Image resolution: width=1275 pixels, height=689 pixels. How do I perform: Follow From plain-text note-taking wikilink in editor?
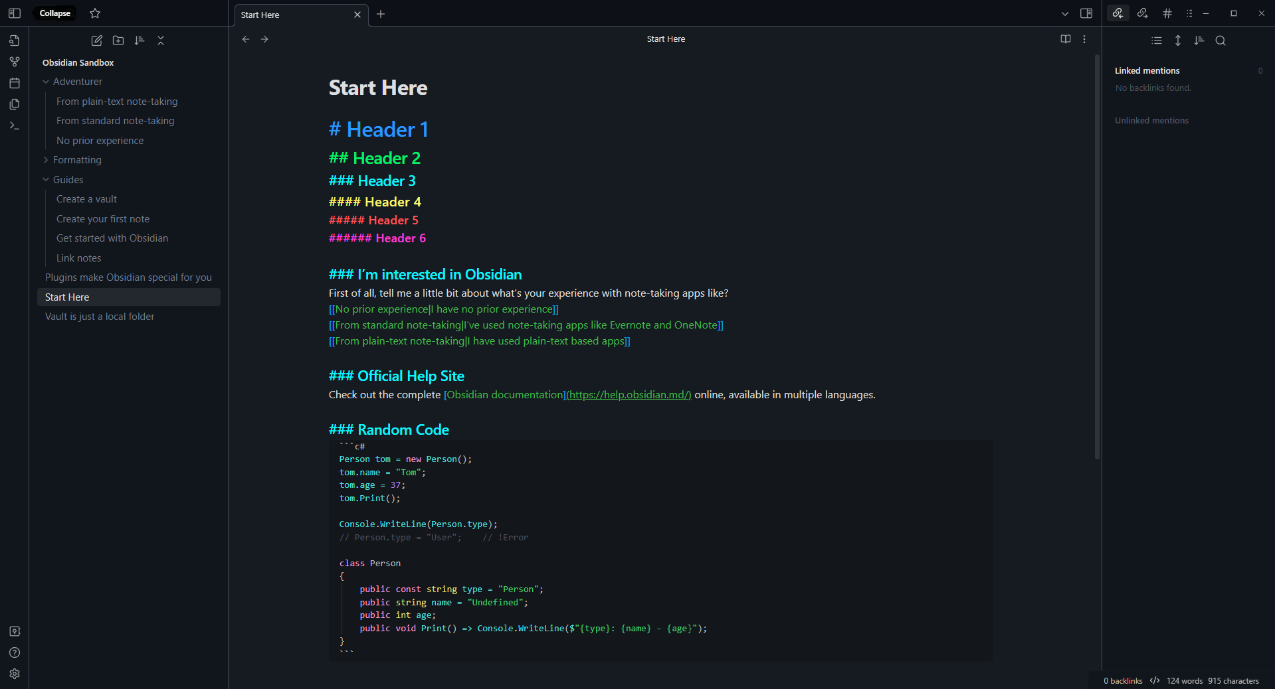point(480,341)
